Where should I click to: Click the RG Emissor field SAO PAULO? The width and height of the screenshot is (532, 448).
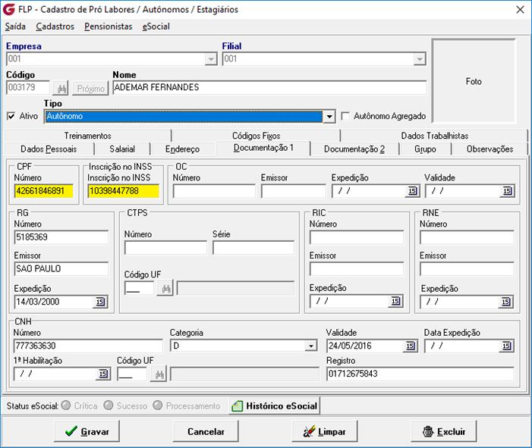[61, 269]
